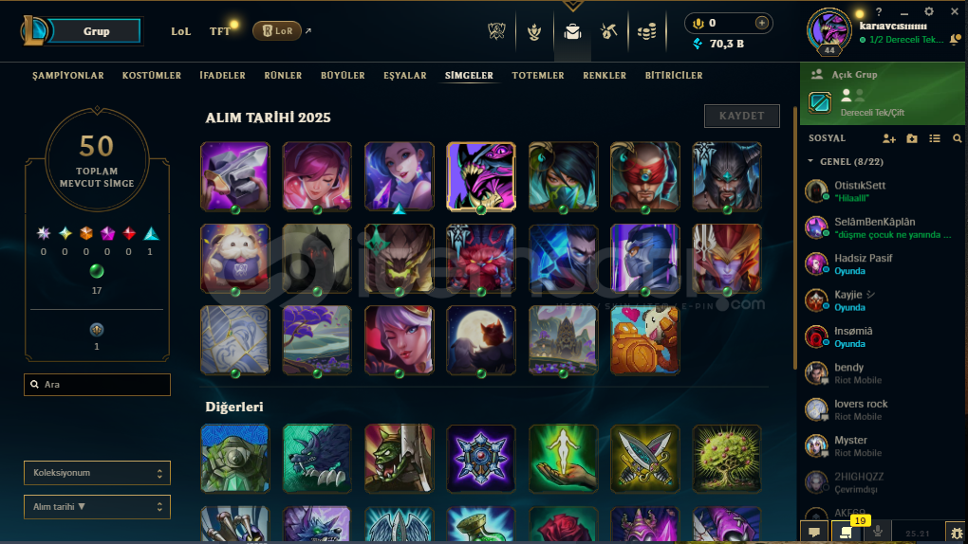Open the settings gear icon

928,11
